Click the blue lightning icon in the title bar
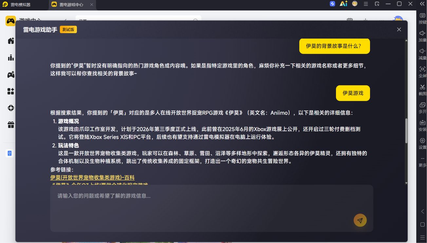 [x=332, y=4]
